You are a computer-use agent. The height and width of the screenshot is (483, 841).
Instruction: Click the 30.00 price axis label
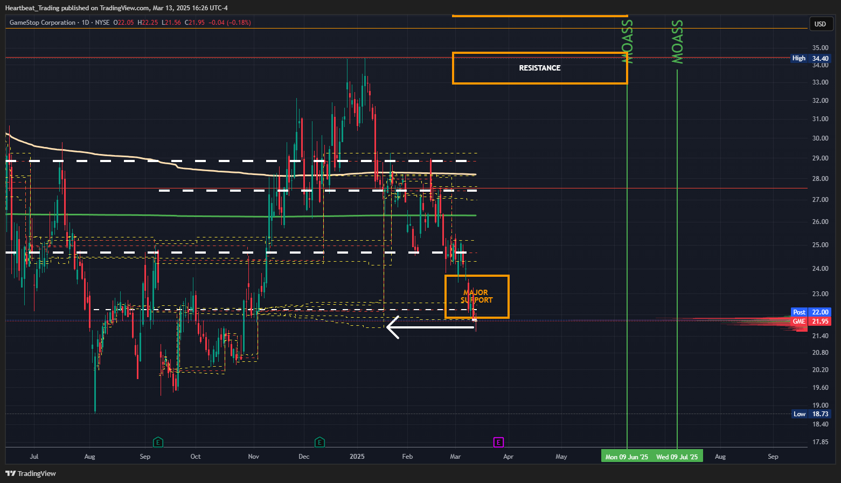tap(821, 138)
